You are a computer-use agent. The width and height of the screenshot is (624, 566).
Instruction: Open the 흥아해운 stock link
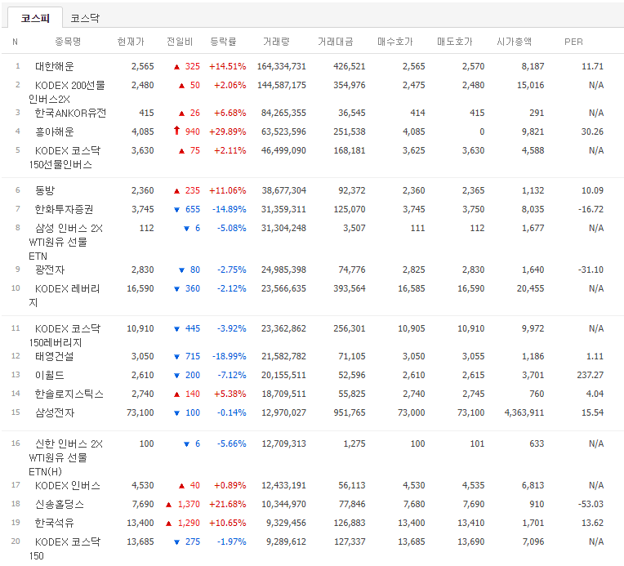tap(55, 131)
